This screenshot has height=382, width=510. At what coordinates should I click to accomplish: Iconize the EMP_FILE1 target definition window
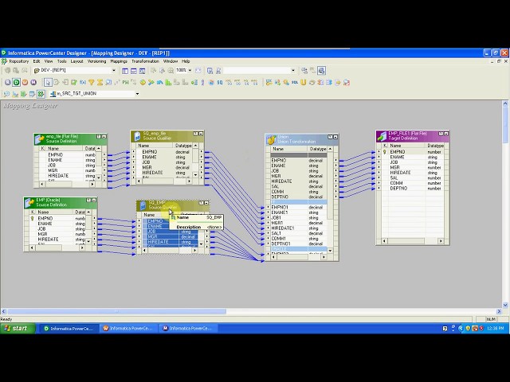point(446,134)
